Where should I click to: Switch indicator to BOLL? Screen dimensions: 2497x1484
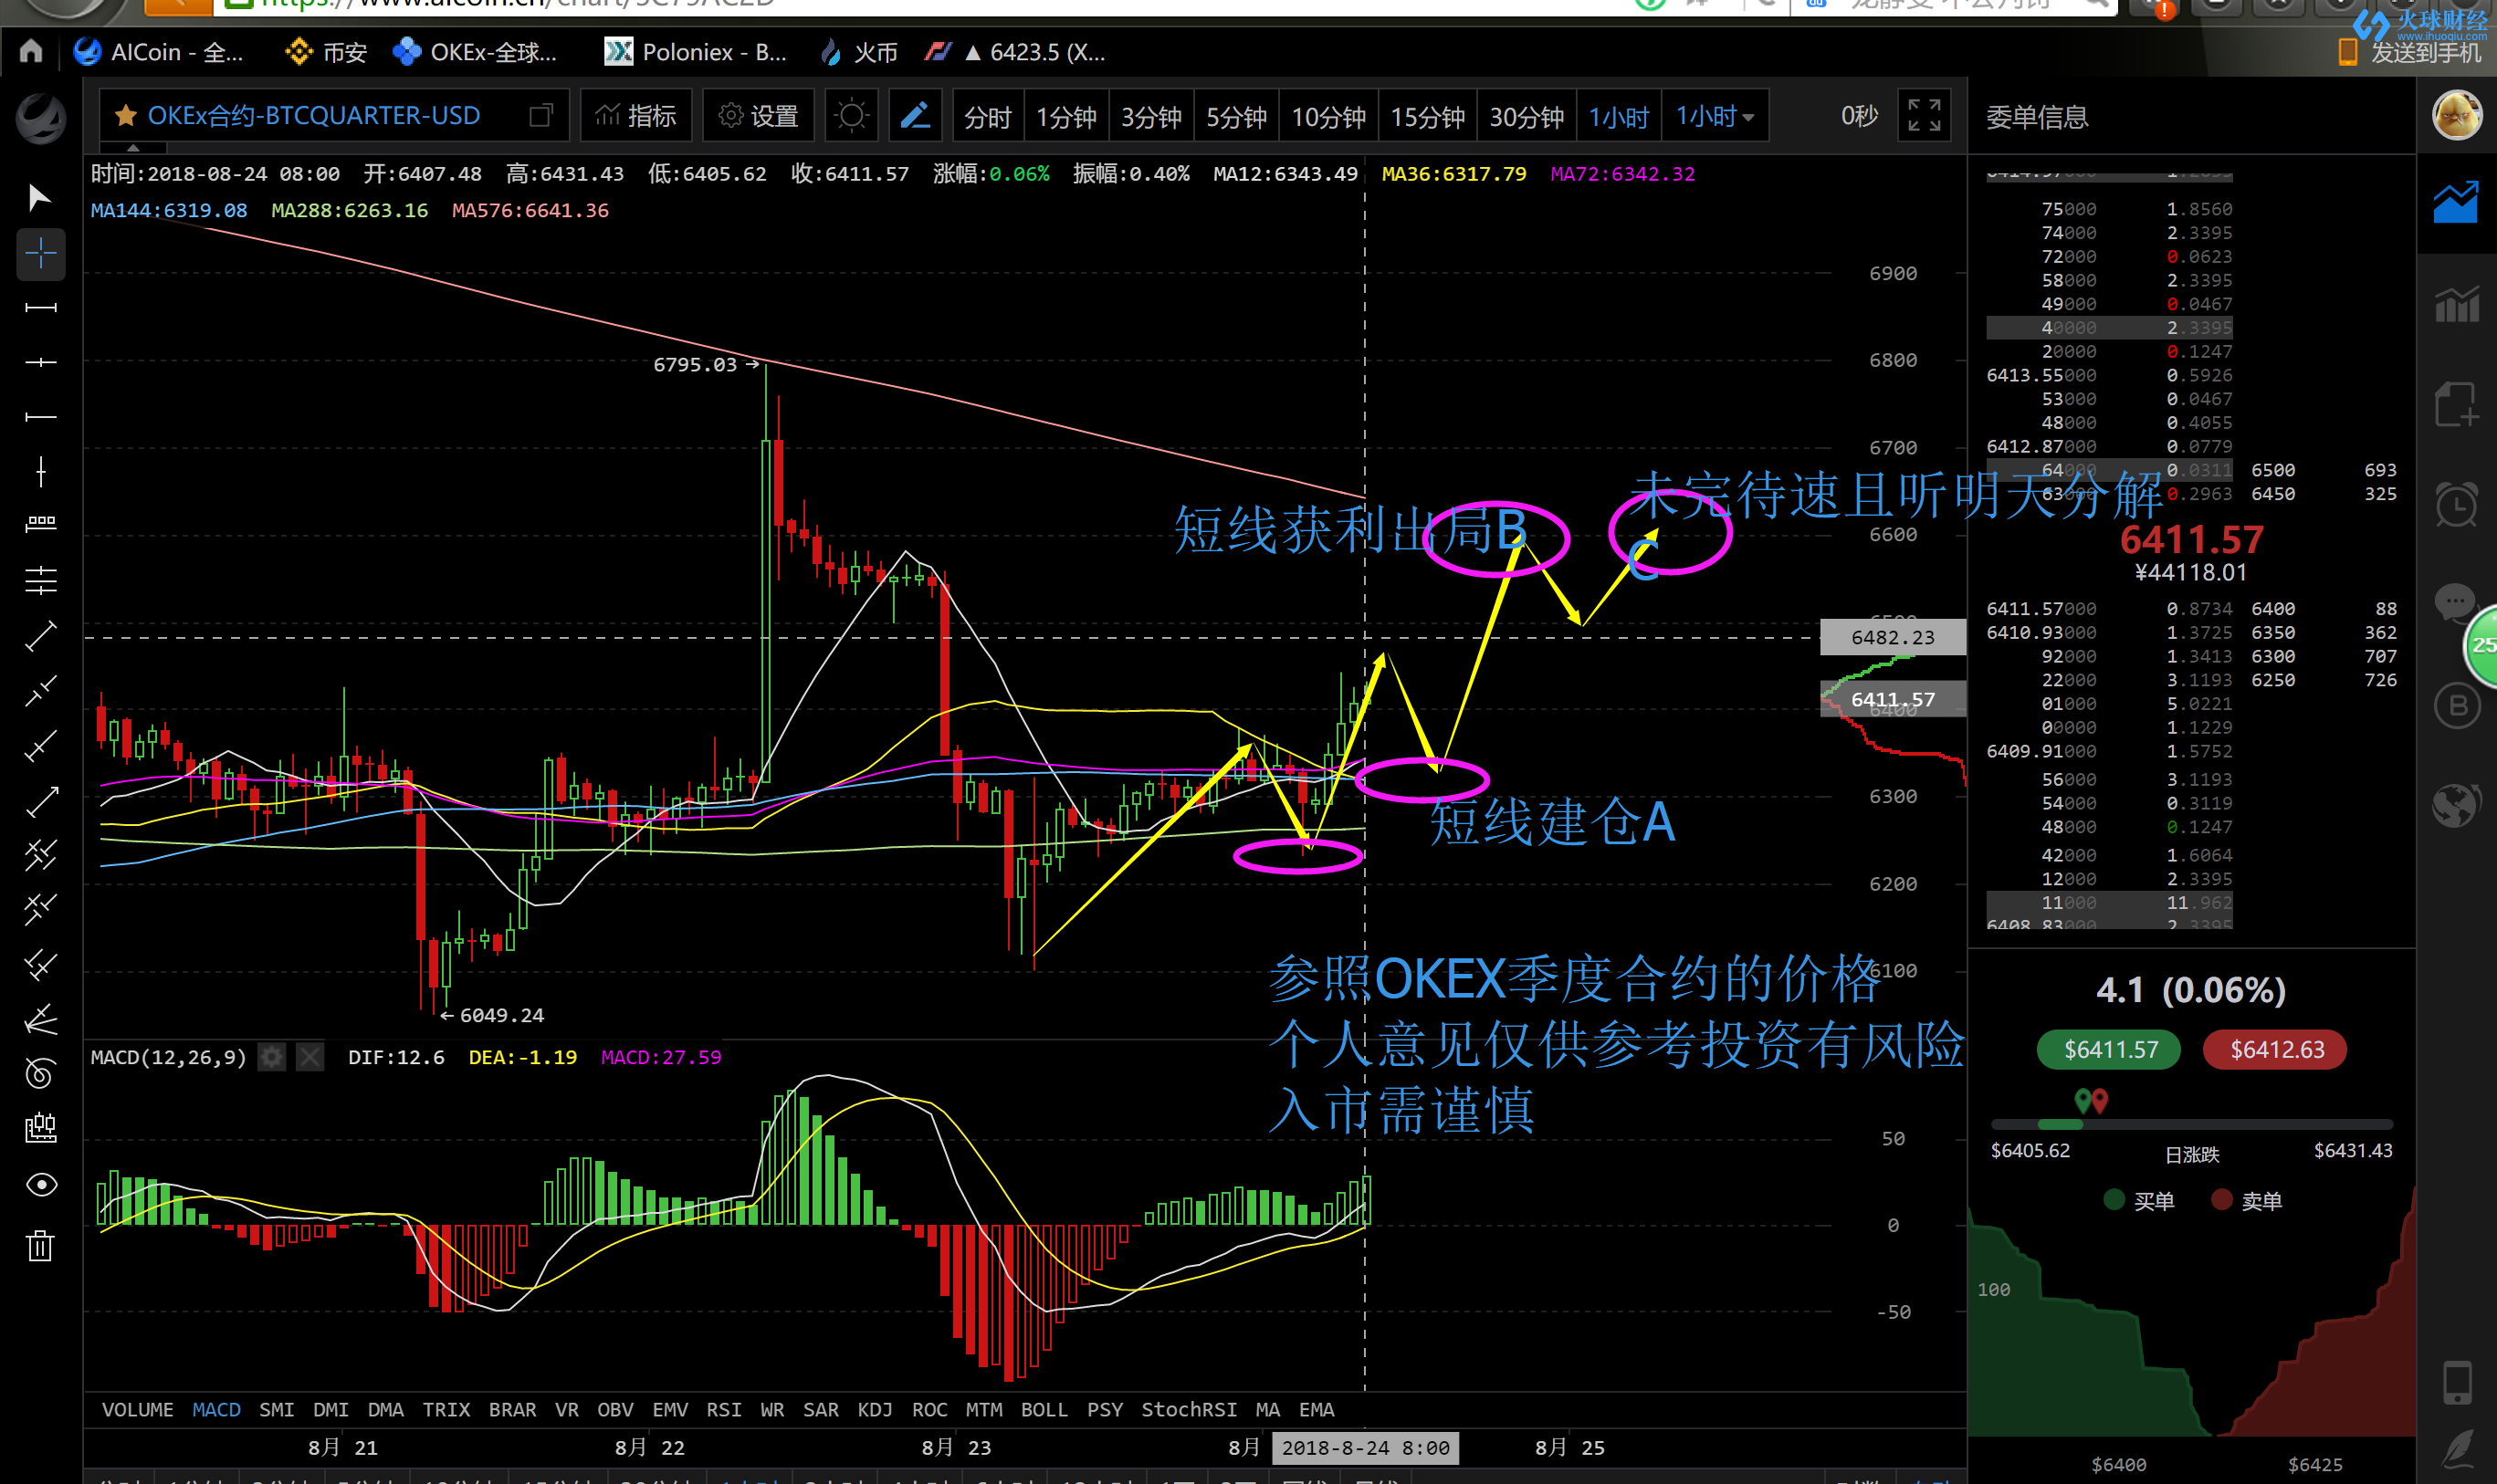click(x=1044, y=1410)
